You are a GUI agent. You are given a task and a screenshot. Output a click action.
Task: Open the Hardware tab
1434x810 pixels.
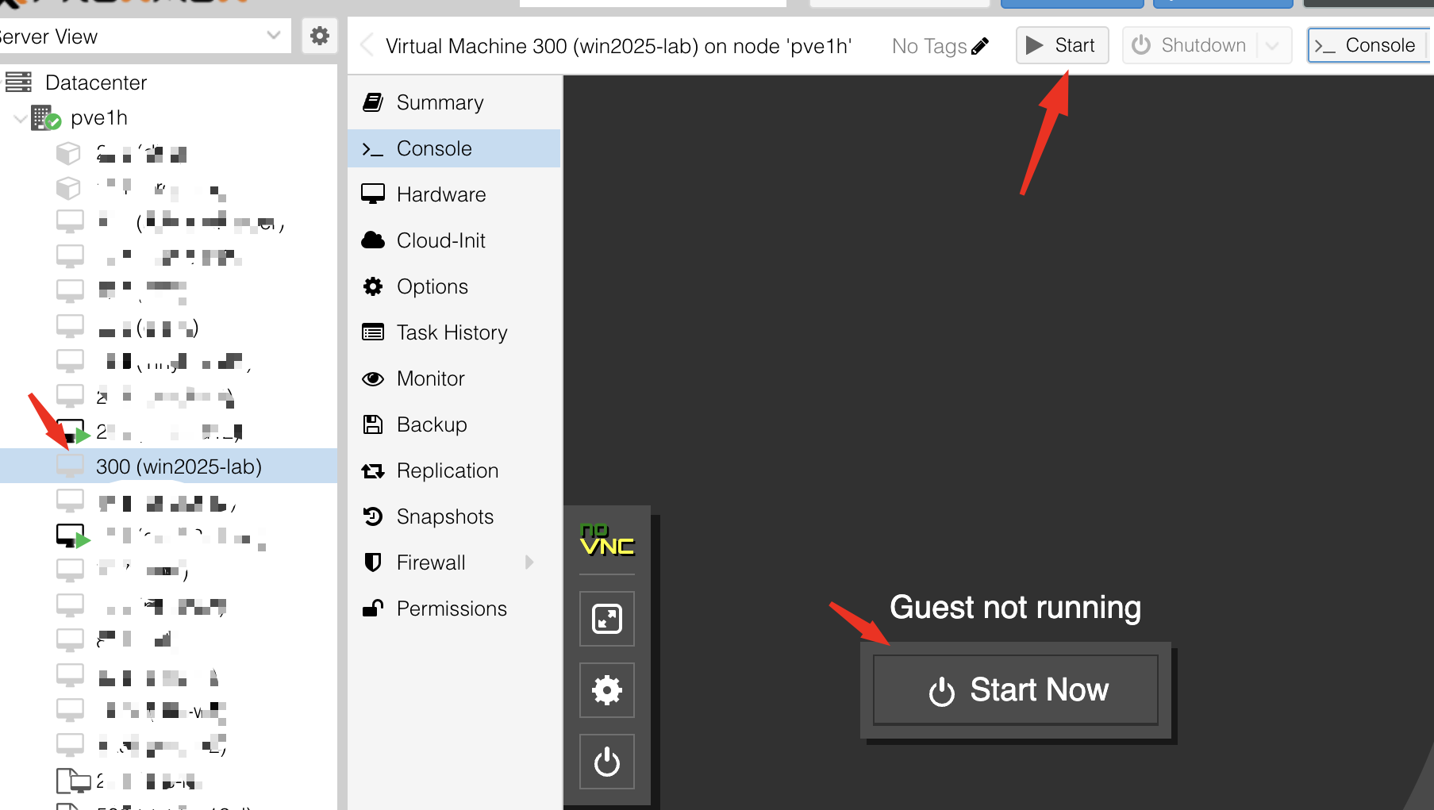point(440,194)
